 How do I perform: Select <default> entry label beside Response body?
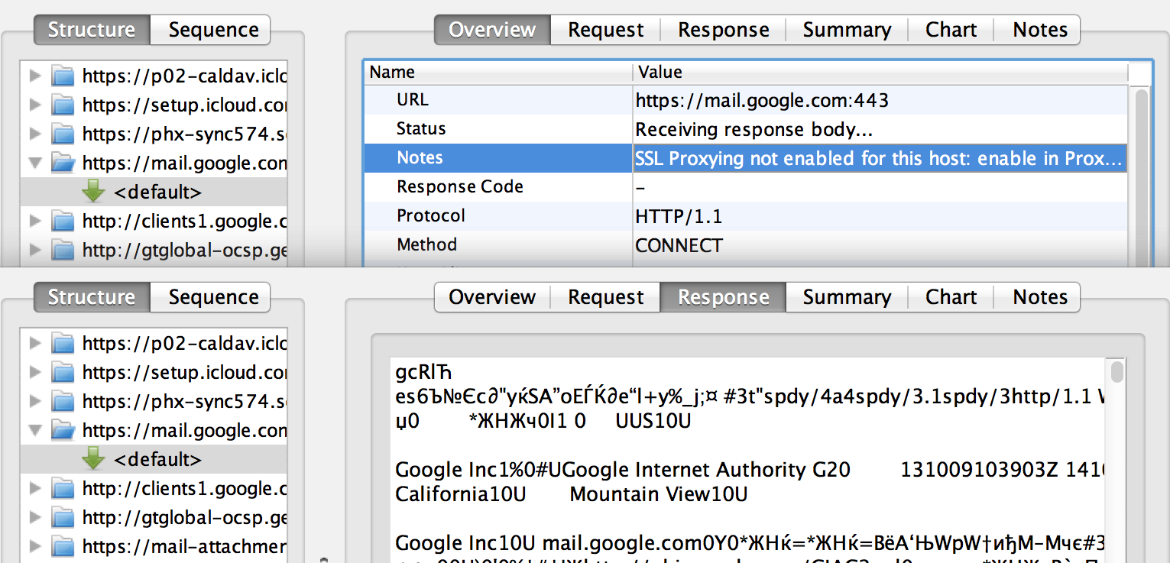point(158,459)
